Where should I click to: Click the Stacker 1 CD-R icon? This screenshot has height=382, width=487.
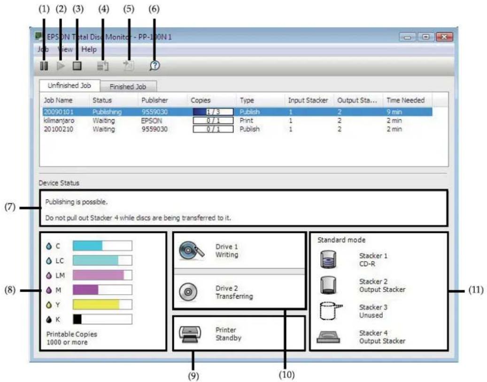tap(328, 260)
